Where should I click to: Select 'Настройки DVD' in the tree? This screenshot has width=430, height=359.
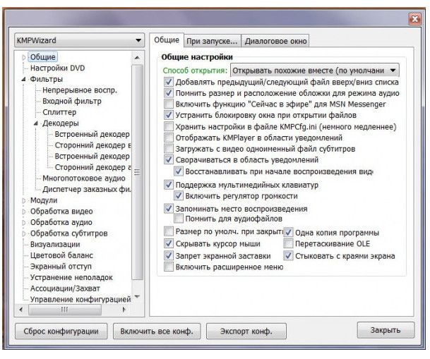click(58, 68)
